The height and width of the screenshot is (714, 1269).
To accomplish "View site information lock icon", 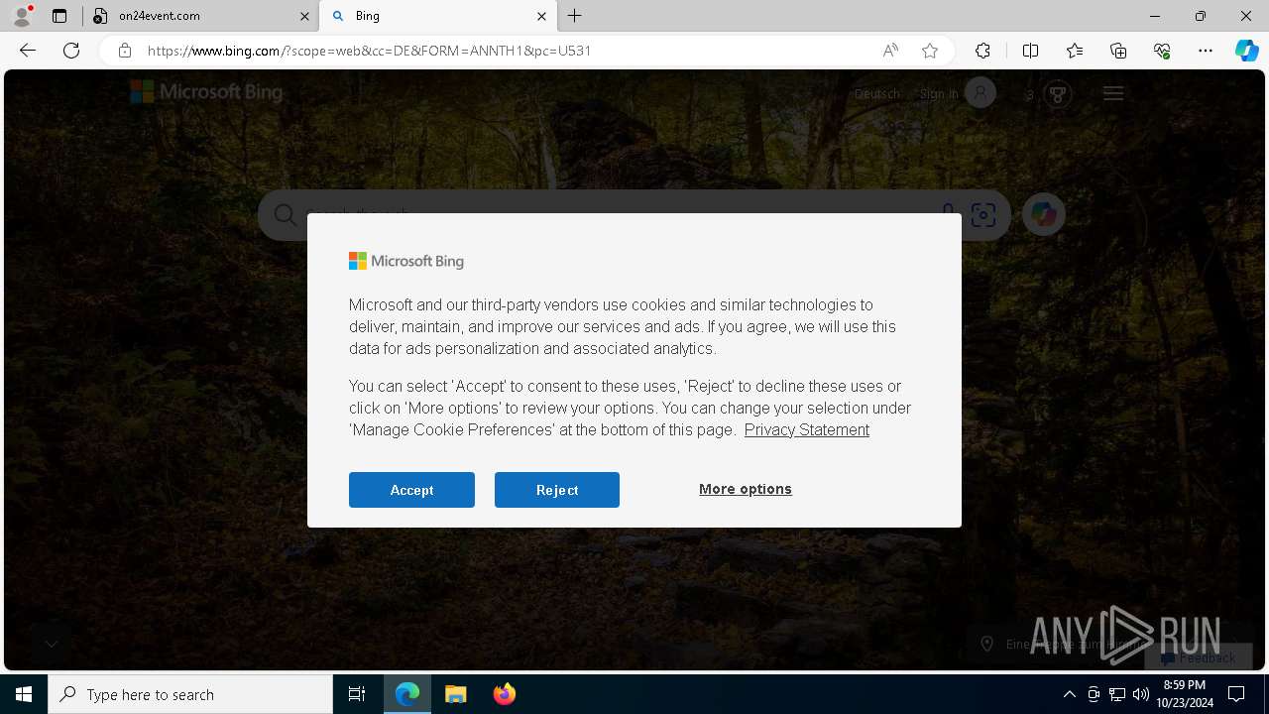I will pyautogui.click(x=124, y=51).
